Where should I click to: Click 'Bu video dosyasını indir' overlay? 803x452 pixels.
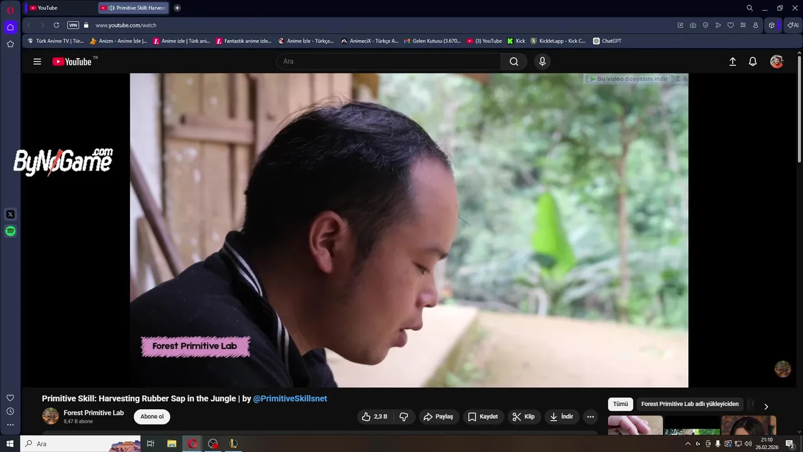click(x=629, y=79)
